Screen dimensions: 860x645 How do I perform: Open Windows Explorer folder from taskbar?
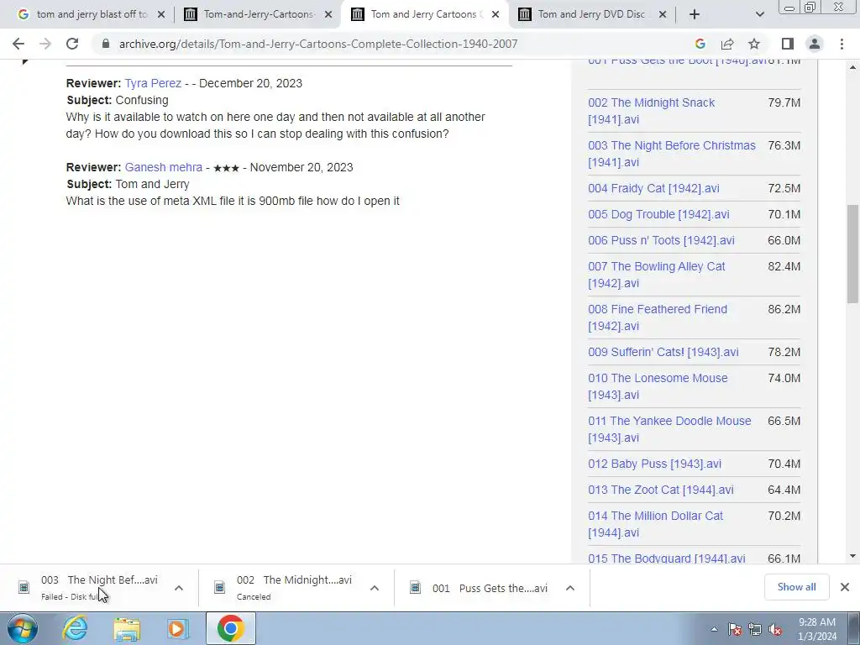tap(127, 628)
